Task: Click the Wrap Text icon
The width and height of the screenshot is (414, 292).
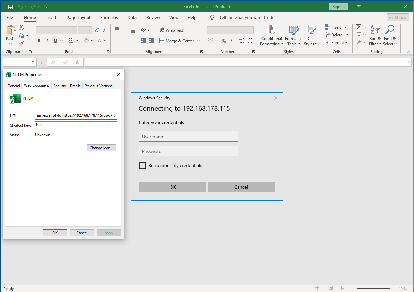Action: tap(171, 30)
